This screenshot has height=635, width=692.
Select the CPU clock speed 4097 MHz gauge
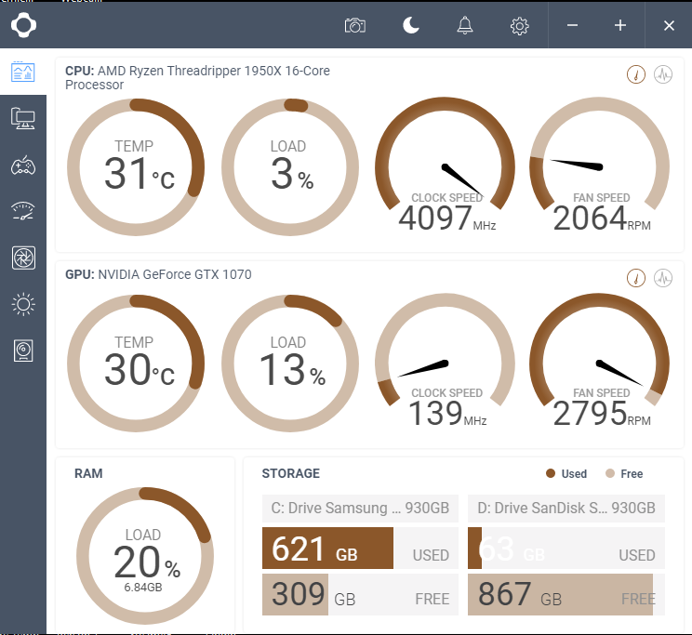[445, 165]
